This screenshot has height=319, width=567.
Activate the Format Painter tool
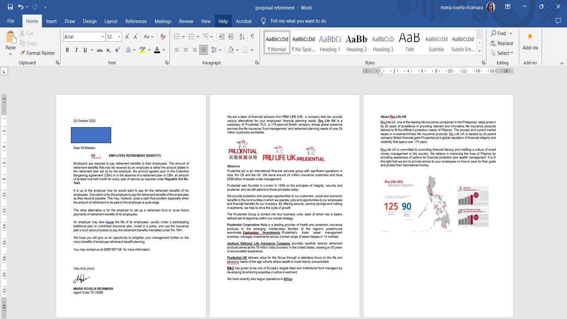(x=37, y=53)
